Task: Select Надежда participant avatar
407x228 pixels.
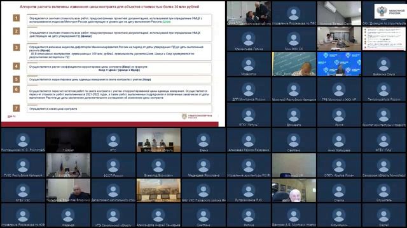Action: [x=68, y=216]
